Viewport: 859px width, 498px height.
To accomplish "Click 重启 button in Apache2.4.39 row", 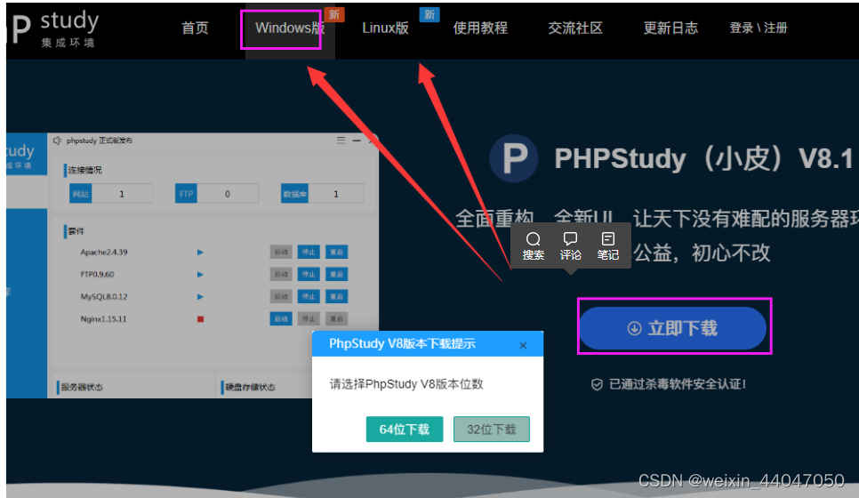I will (336, 252).
